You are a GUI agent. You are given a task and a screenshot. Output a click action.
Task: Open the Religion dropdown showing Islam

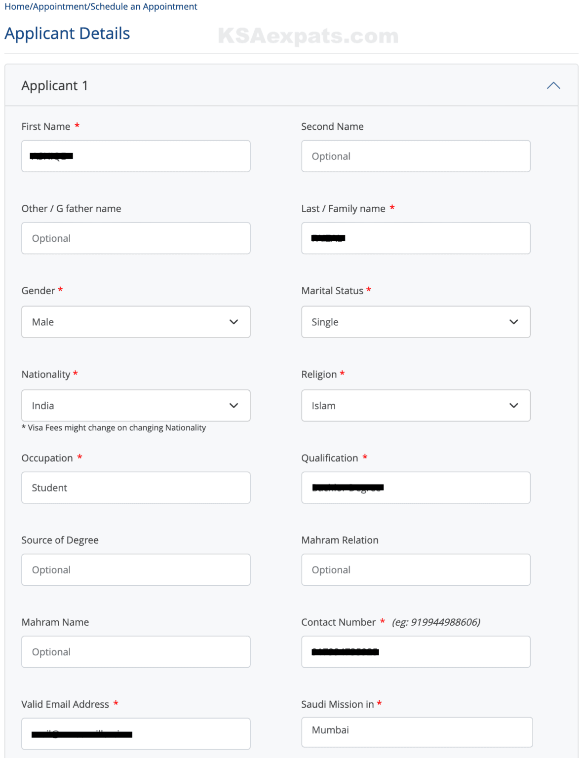click(x=415, y=405)
